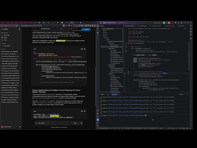Image resolution: width=197 pixels, height=148 pixels.
Task: Switch to the CacheNames.java editor tab
Action: [142, 26]
